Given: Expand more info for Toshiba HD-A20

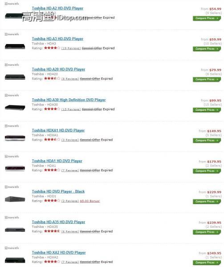Looking at the screenshot, I should pos(12,65).
